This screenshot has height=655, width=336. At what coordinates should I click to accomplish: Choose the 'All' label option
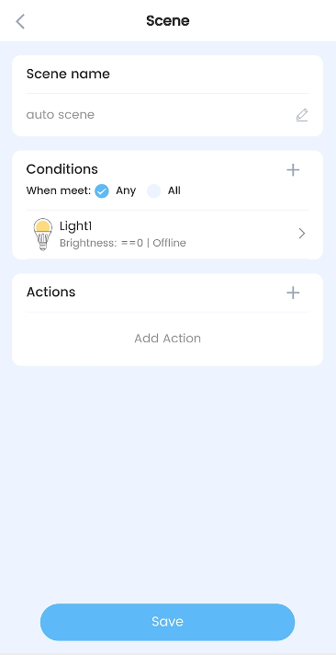point(174,191)
